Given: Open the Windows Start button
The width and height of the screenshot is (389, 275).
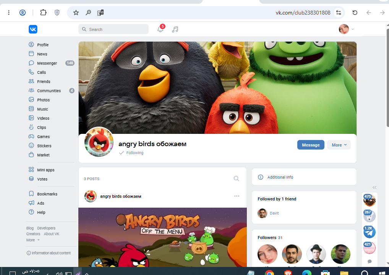Looking at the screenshot, I should 382,273.
